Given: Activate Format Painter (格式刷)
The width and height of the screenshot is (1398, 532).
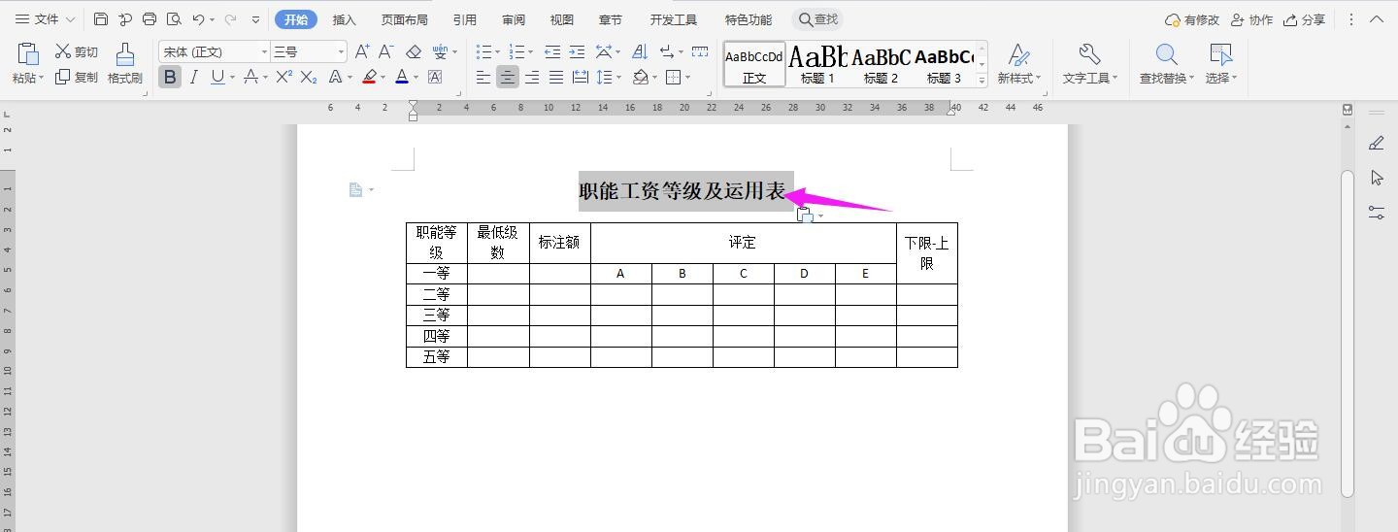Looking at the screenshot, I should pyautogui.click(x=124, y=64).
